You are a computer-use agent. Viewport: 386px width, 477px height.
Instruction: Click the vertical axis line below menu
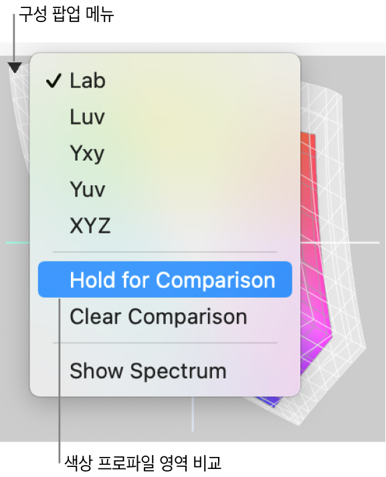[192, 414]
